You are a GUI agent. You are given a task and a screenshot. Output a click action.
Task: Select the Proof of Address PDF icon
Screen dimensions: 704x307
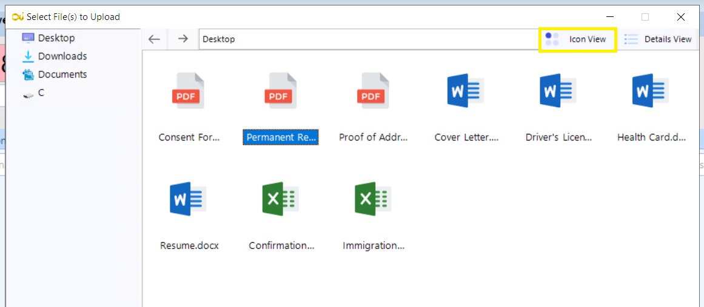373,91
